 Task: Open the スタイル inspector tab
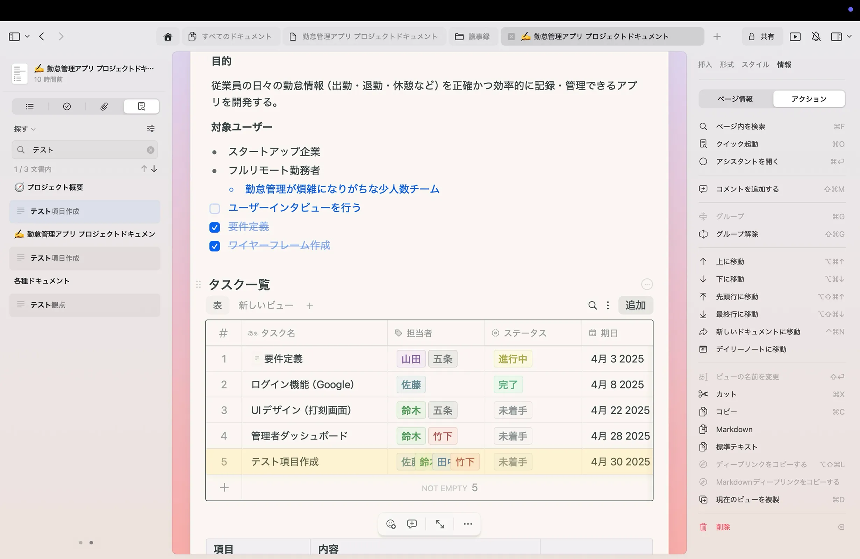coord(755,65)
